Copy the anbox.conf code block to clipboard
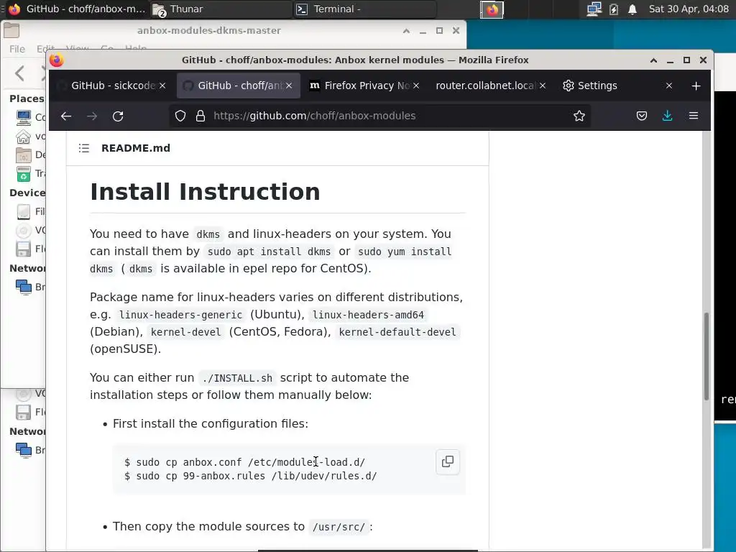 point(448,462)
